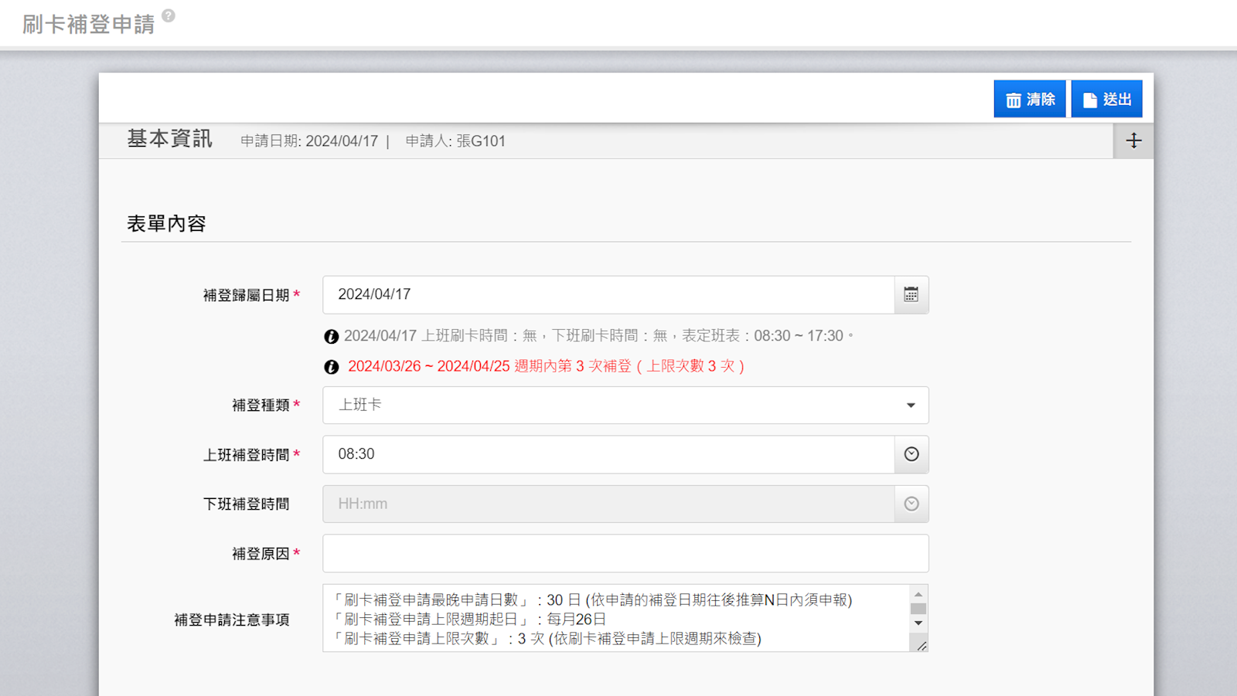The height and width of the screenshot is (696, 1237).
Task: Click the resize handle of 注意事項 textarea
Action: point(922,646)
